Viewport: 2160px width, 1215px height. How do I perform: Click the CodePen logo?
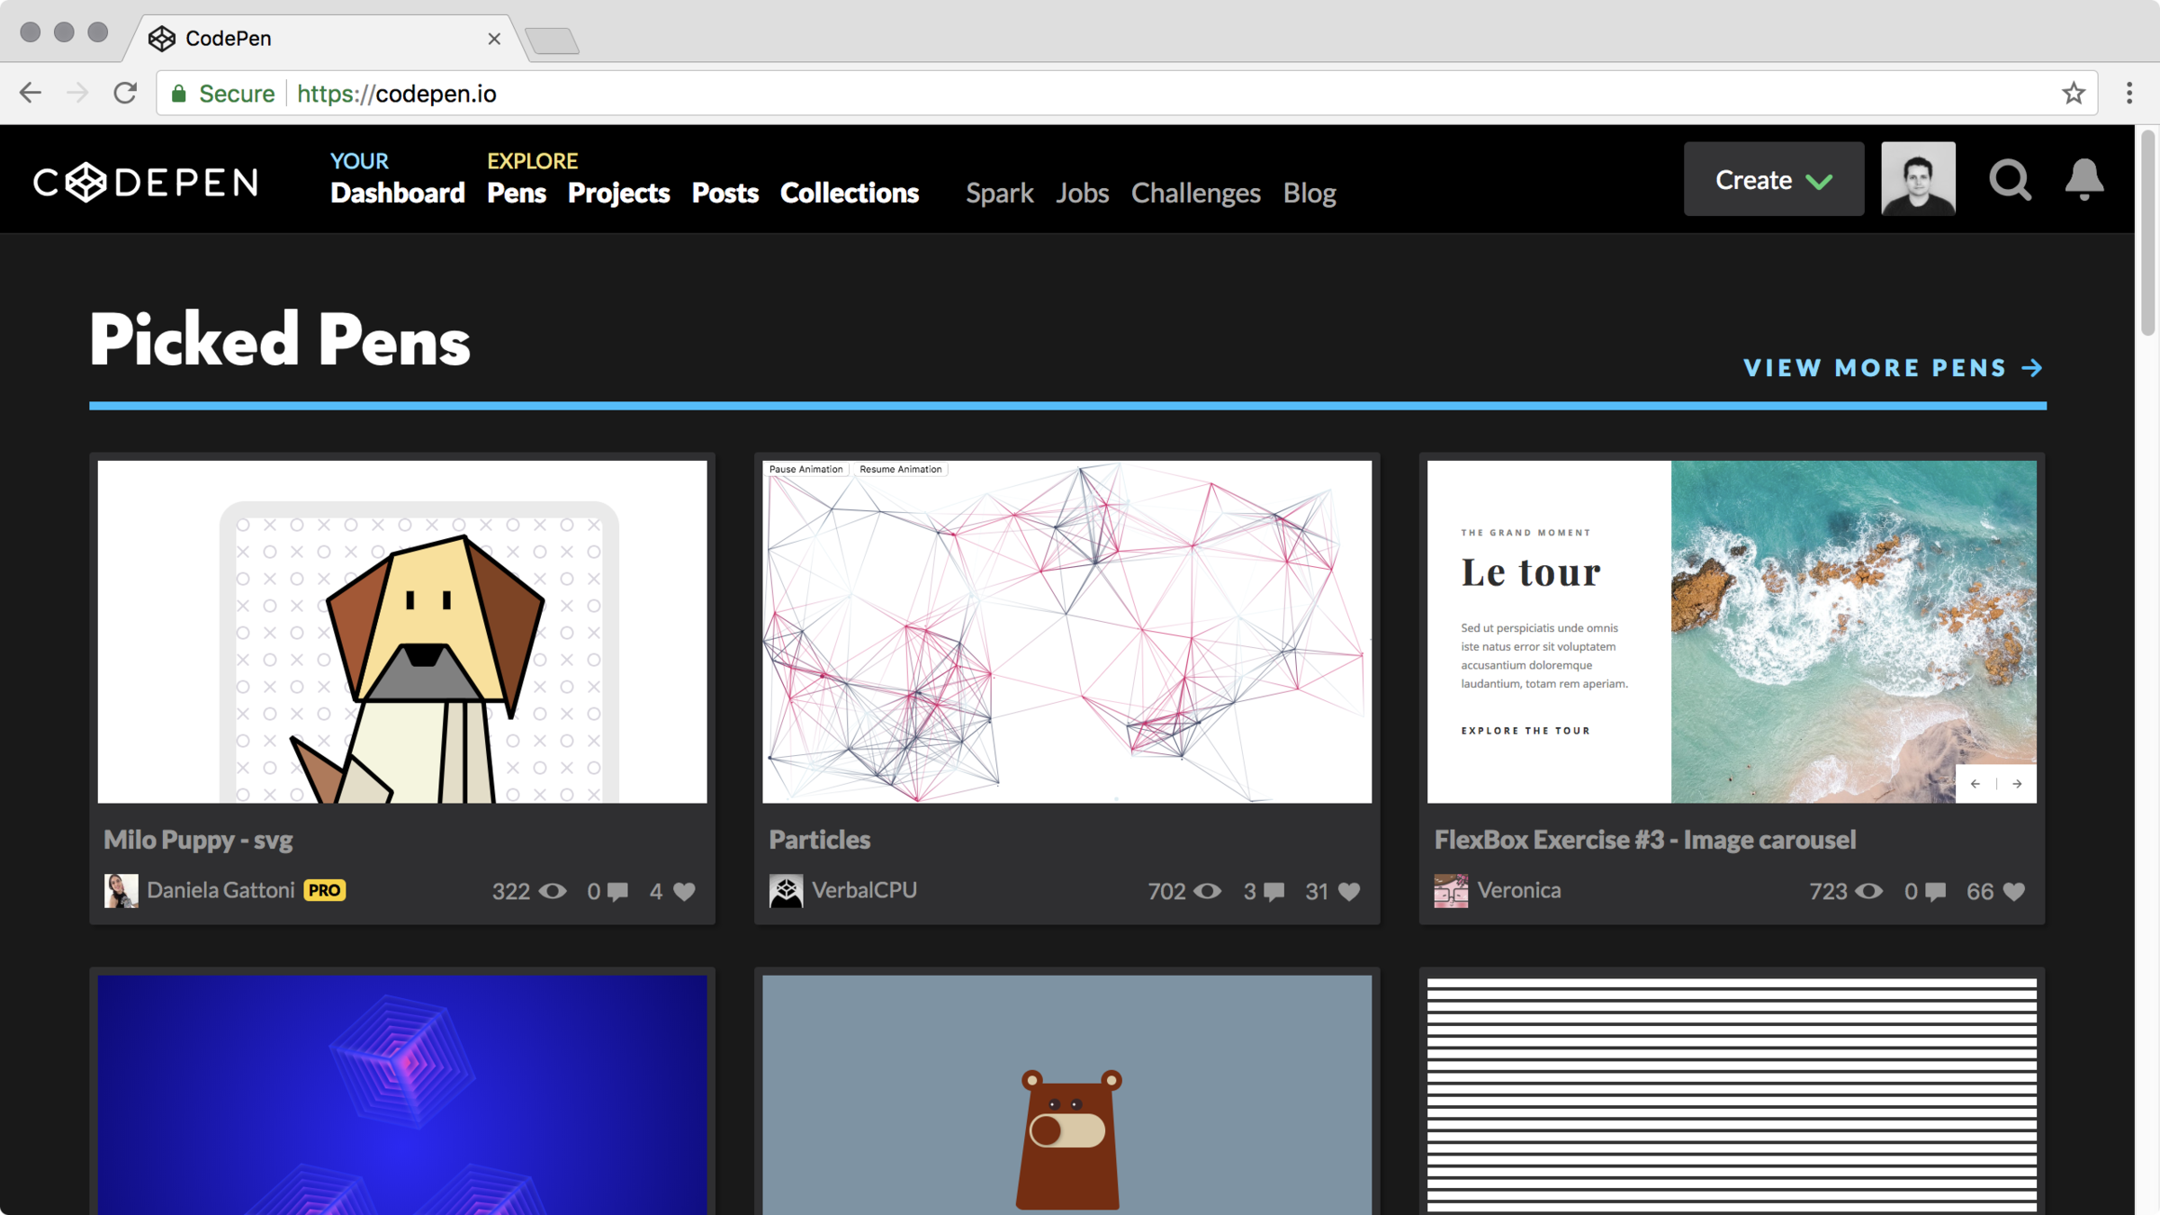tap(146, 183)
